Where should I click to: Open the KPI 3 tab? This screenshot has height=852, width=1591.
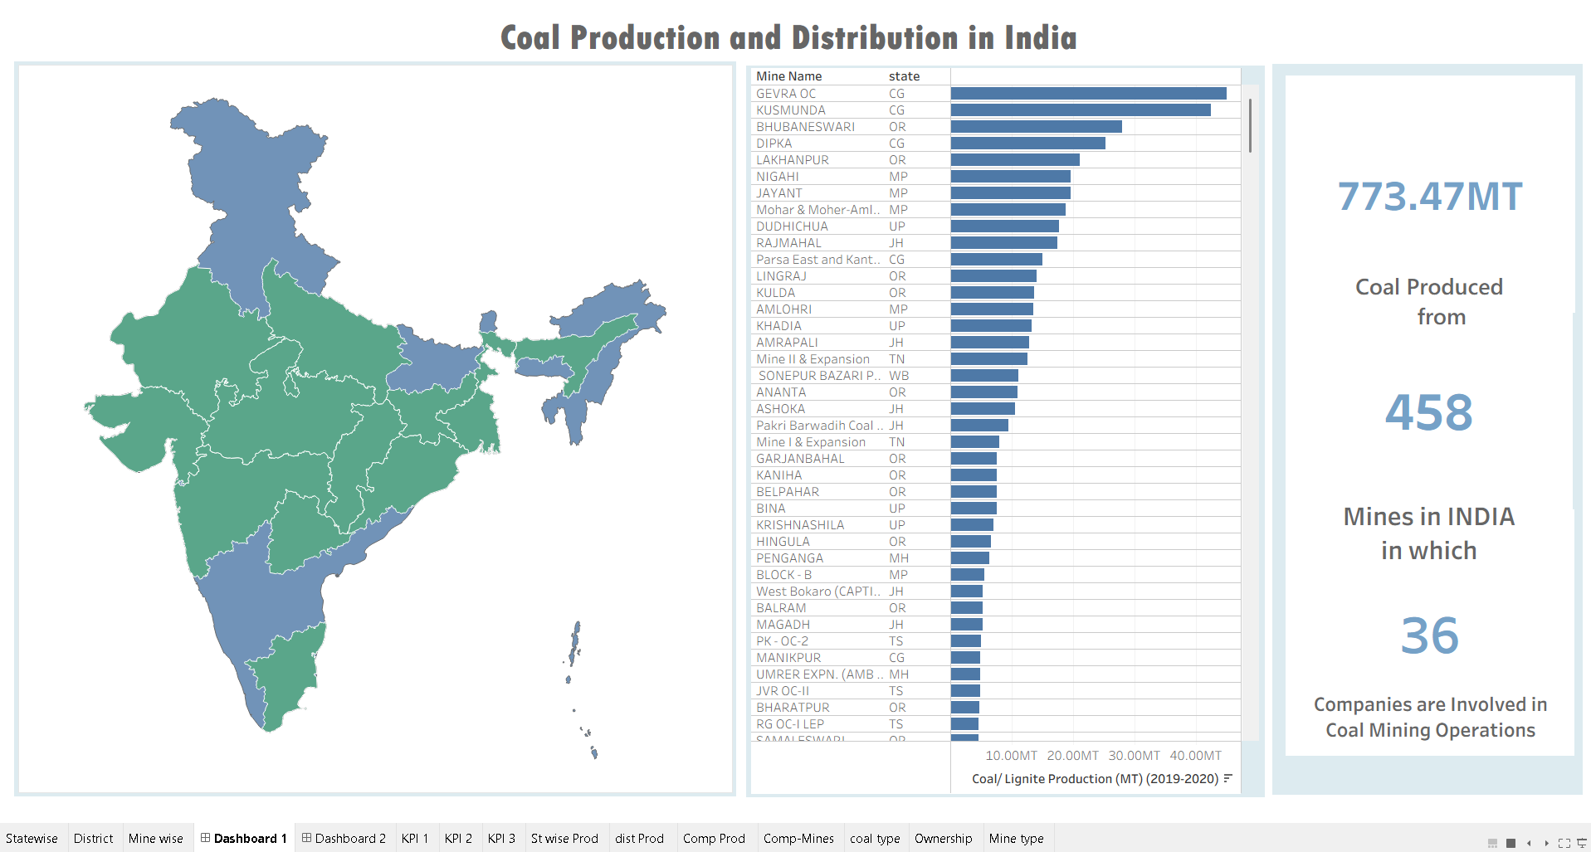pos(501,838)
